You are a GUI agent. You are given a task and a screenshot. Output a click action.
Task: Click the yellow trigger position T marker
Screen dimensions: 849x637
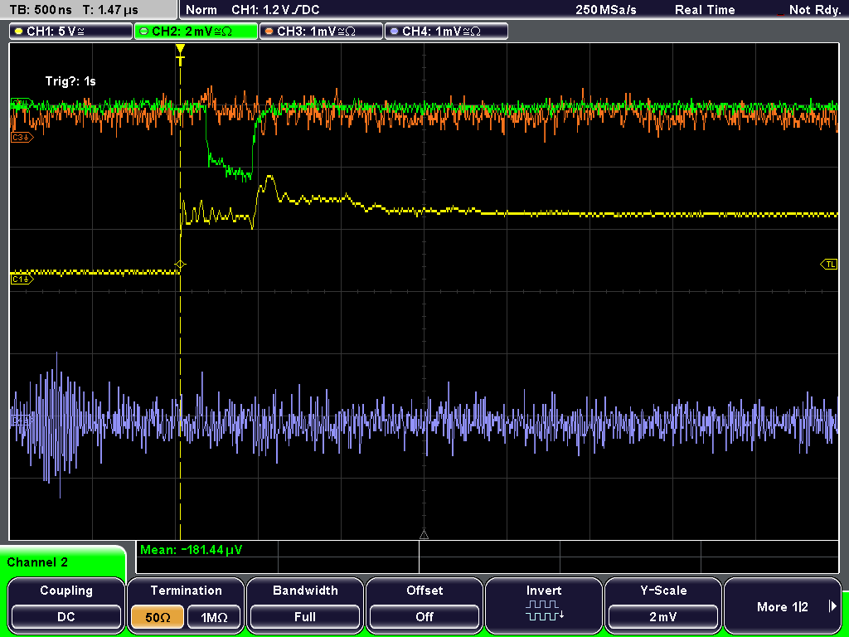coord(180,55)
